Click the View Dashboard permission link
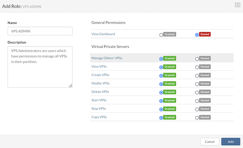 pyautogui.click(x=103, y=34)
